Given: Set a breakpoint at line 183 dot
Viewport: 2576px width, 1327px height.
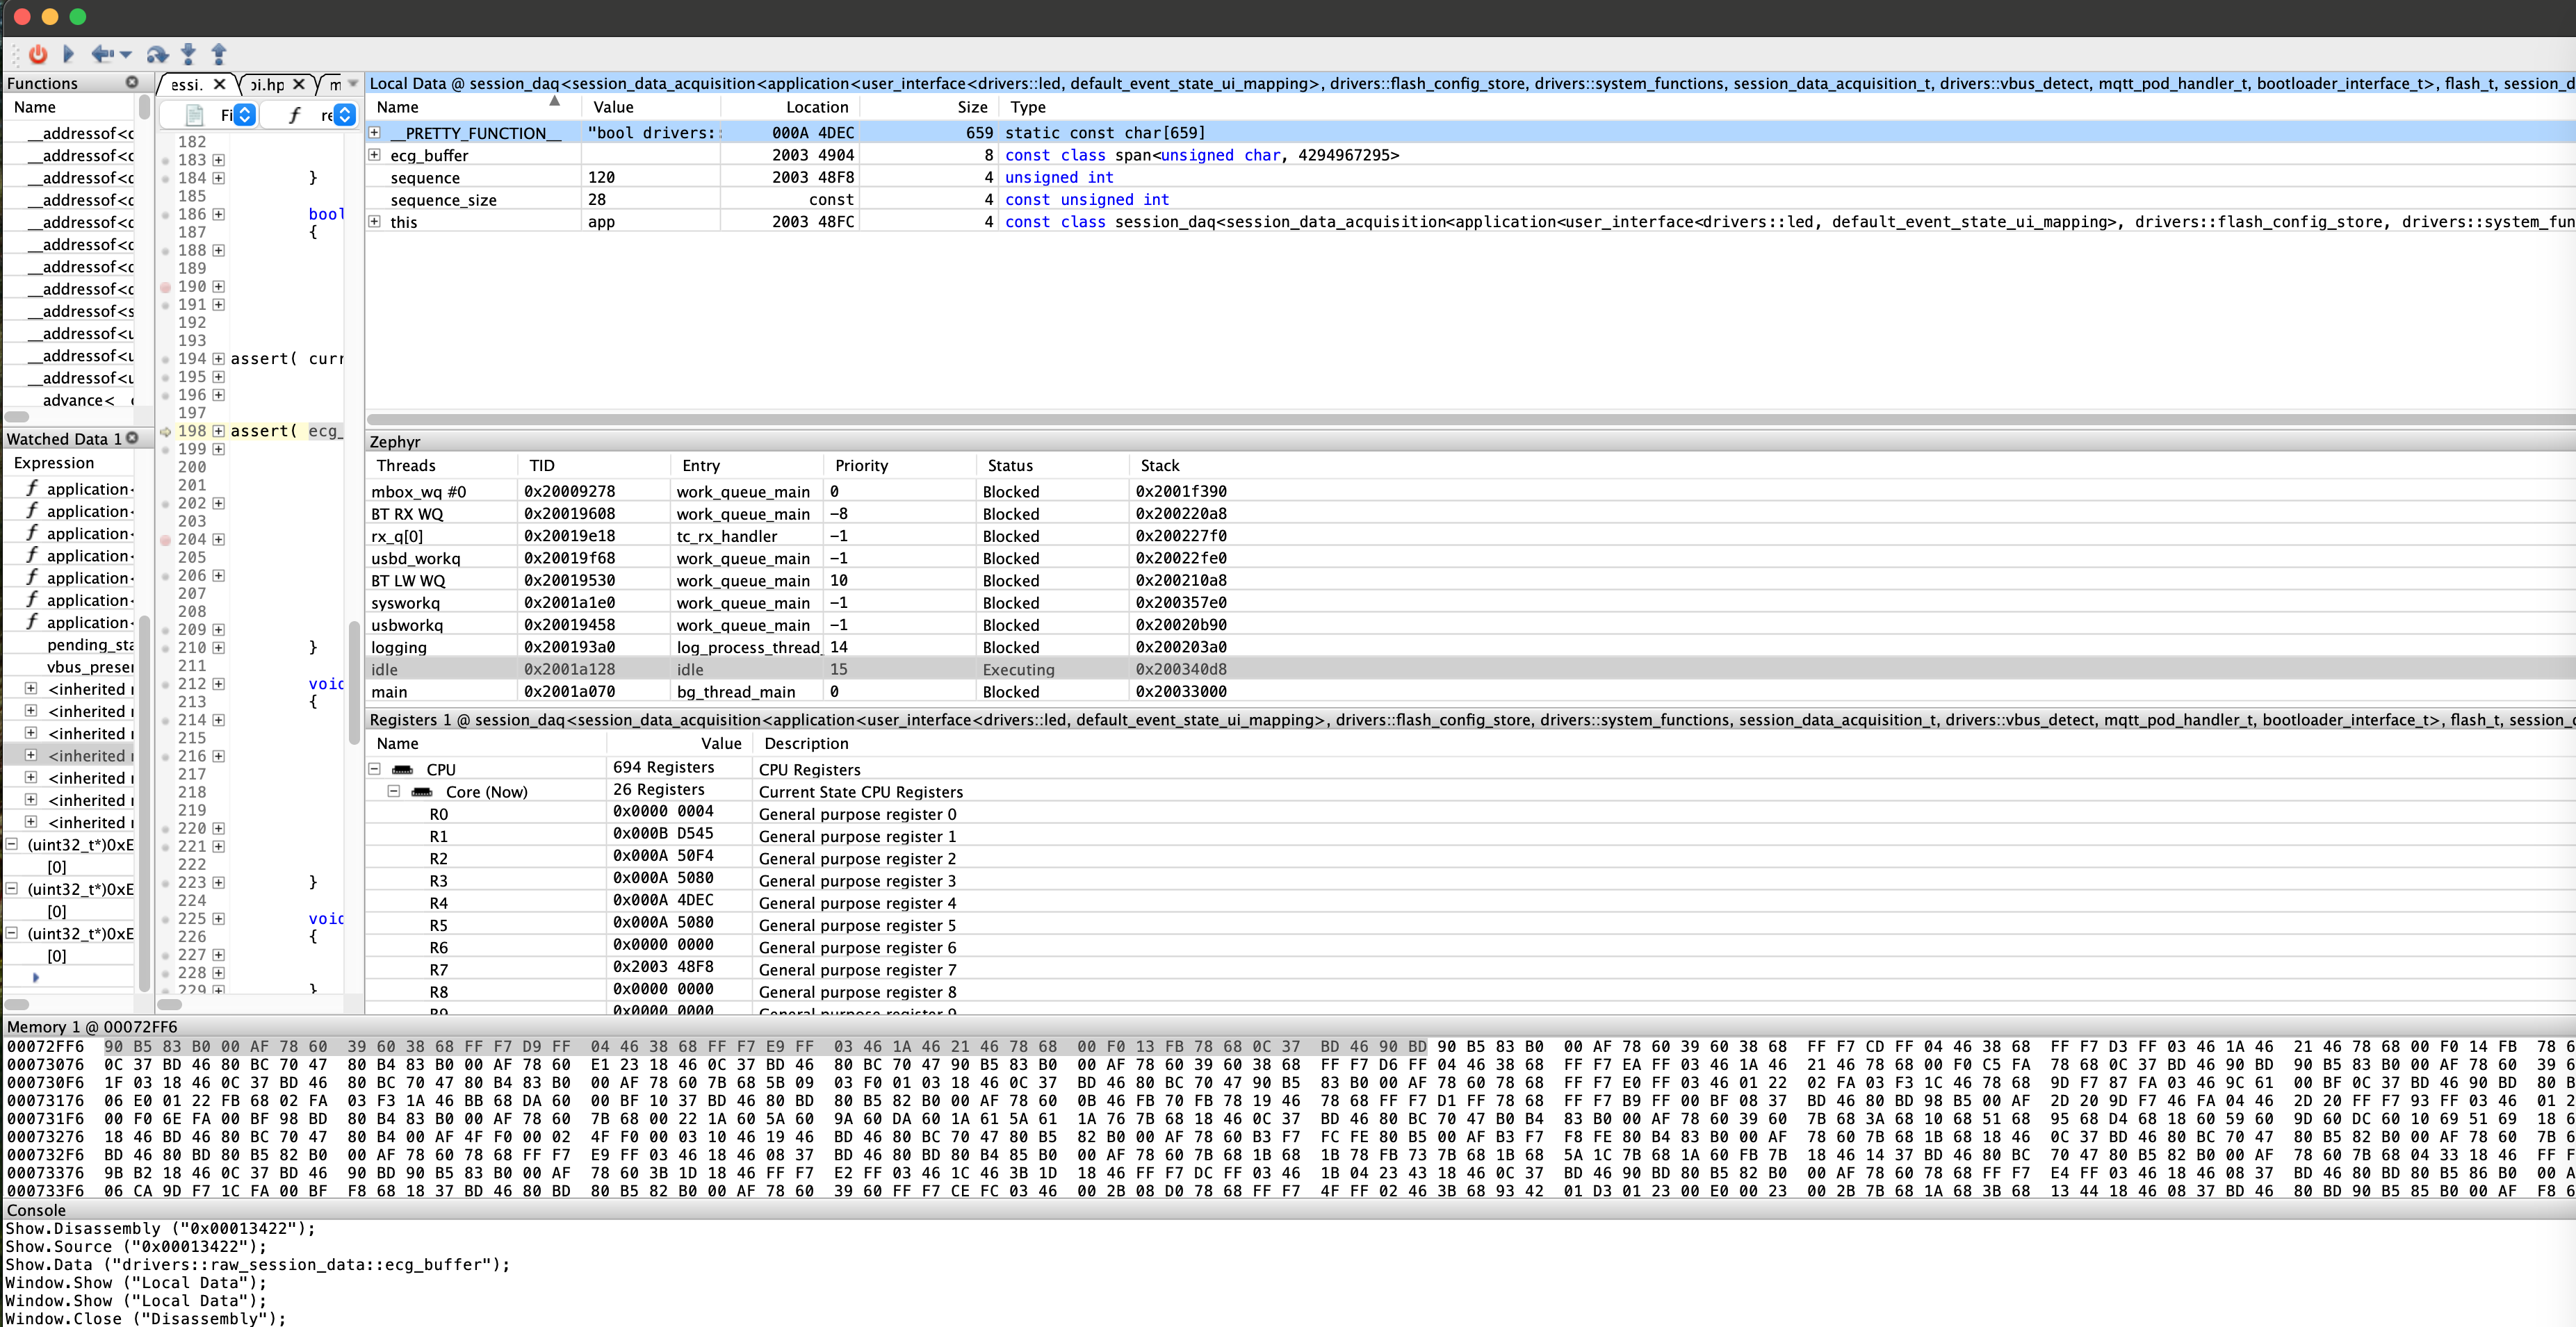Looking at the screenshot, I should pos(166,160).
